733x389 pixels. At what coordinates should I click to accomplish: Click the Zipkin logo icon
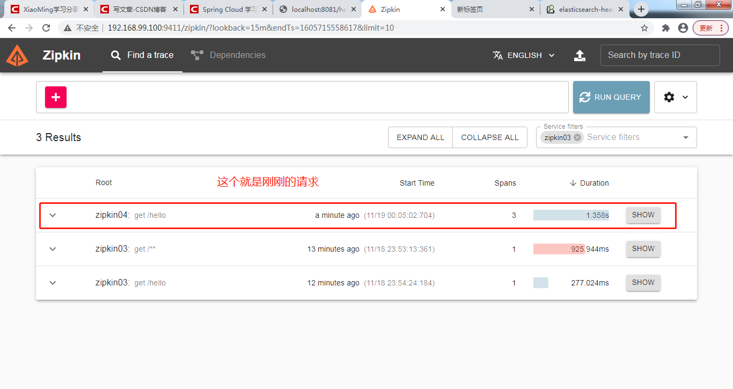click(x=17, y=55)
